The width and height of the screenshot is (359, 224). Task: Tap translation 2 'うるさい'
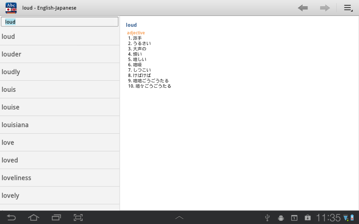[142, 43]
